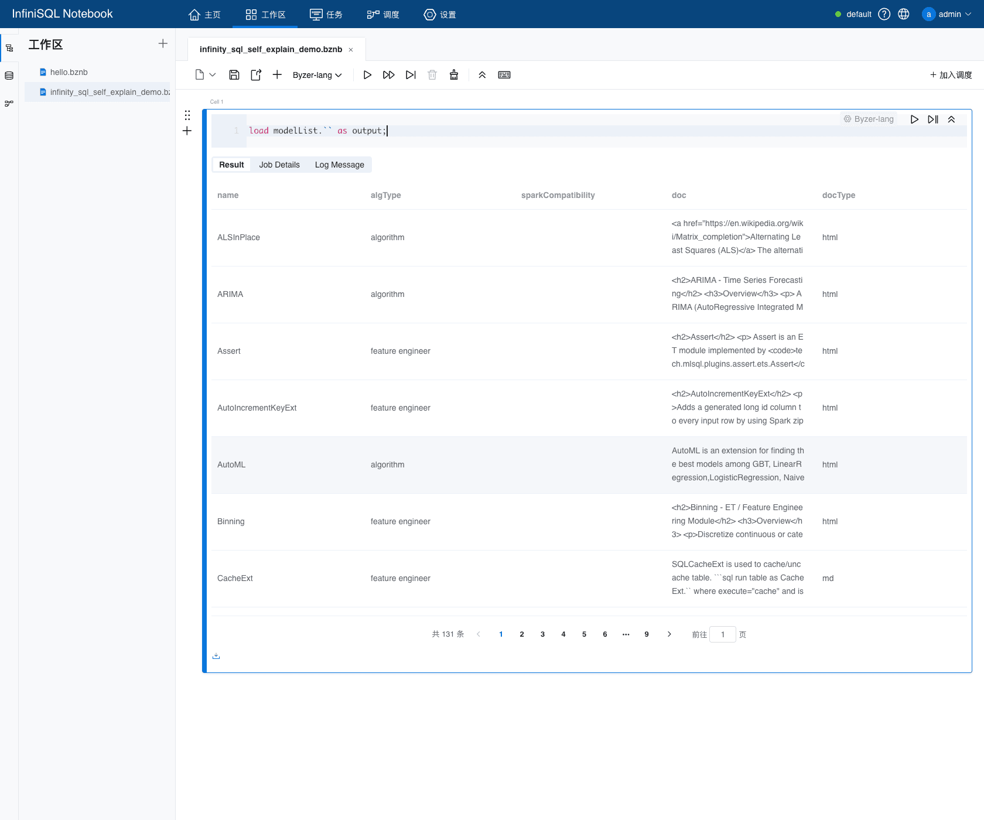Screen dimensions: 984x820
Task: Click the ARIMA name cell
Action: 230,294
